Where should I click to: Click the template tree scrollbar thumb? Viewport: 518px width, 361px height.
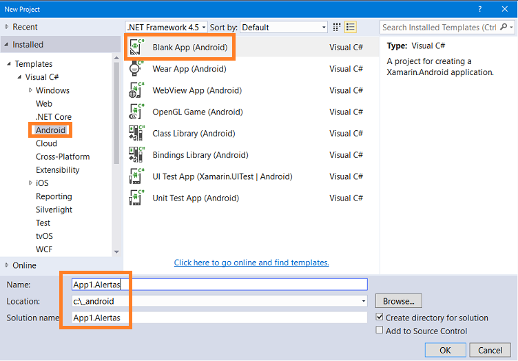click(116, 113)
